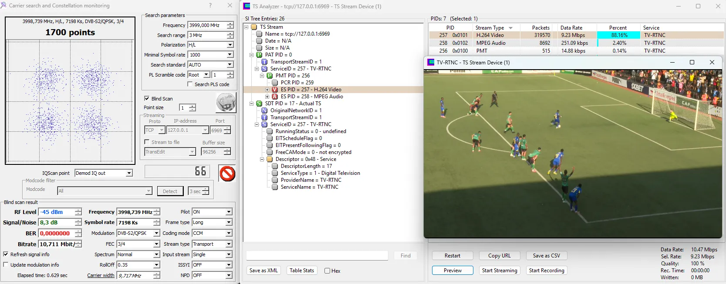The width and height of the screenshot is (726, 284).
Task: Click the green SDT PID icon
Action: click(x=259, y=104)
